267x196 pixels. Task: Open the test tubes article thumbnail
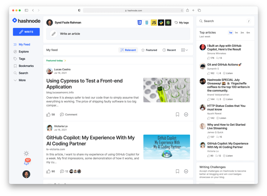tap(167, 90)
